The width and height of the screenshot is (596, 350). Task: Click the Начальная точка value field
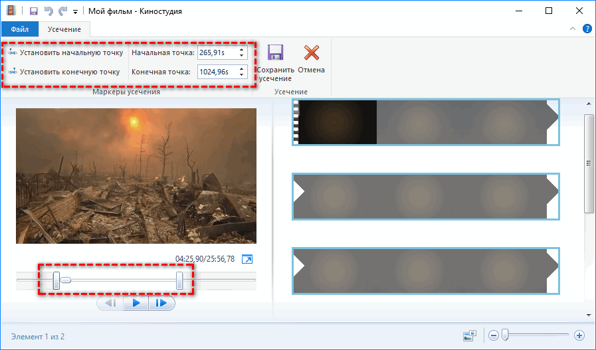(217, 52)
